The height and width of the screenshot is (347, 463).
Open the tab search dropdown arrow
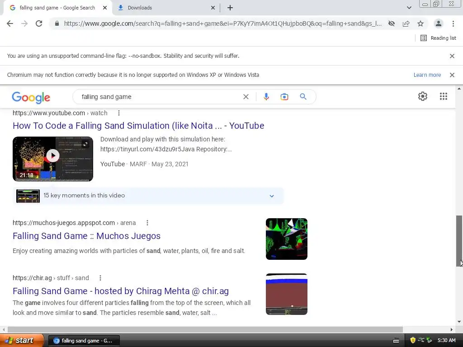coord(409,8)
